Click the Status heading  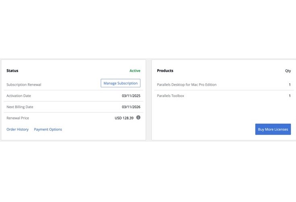[x=12, y=71]
